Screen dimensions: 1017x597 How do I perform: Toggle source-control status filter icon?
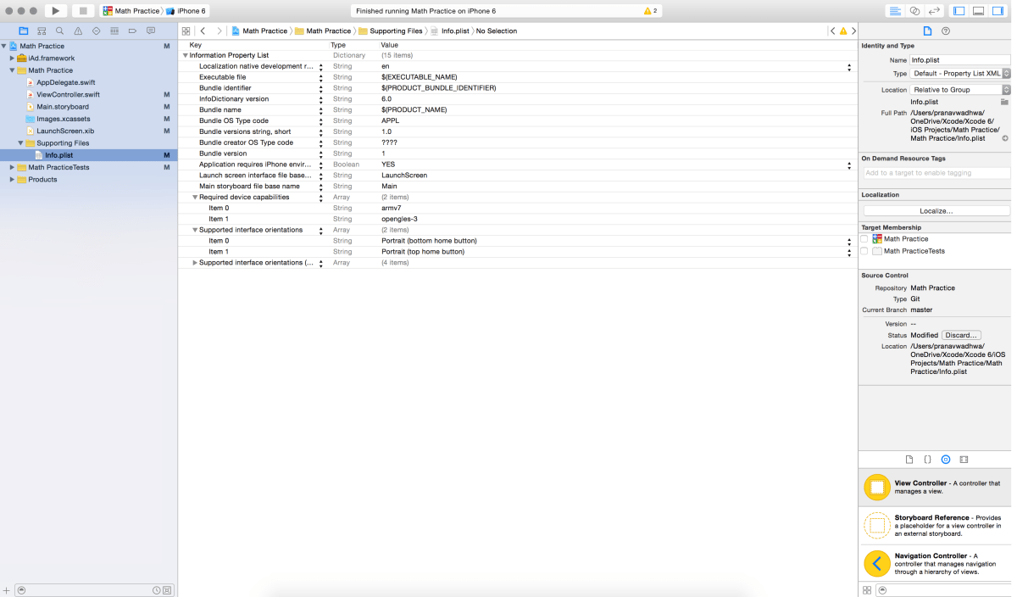pos(167,589)
